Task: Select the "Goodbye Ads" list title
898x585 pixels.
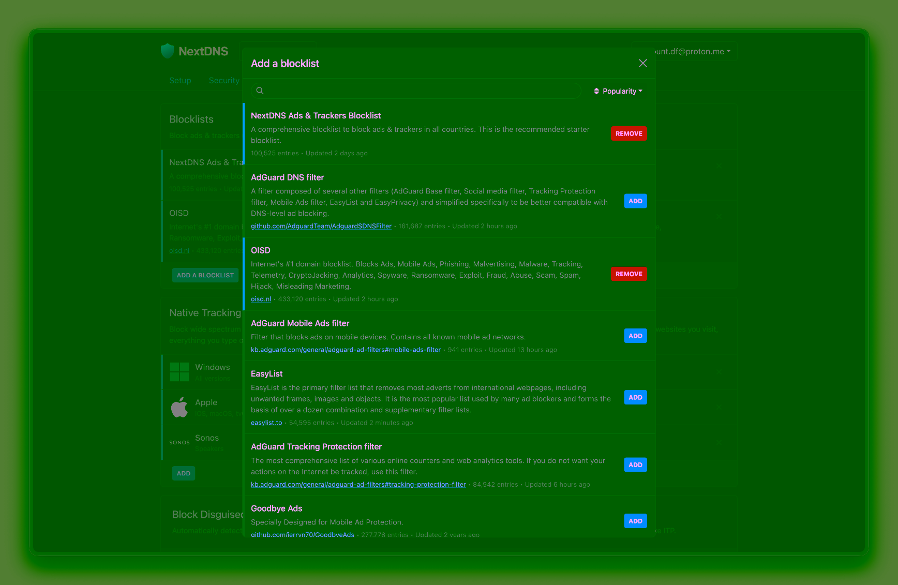Action: click(x=277, y=509)
